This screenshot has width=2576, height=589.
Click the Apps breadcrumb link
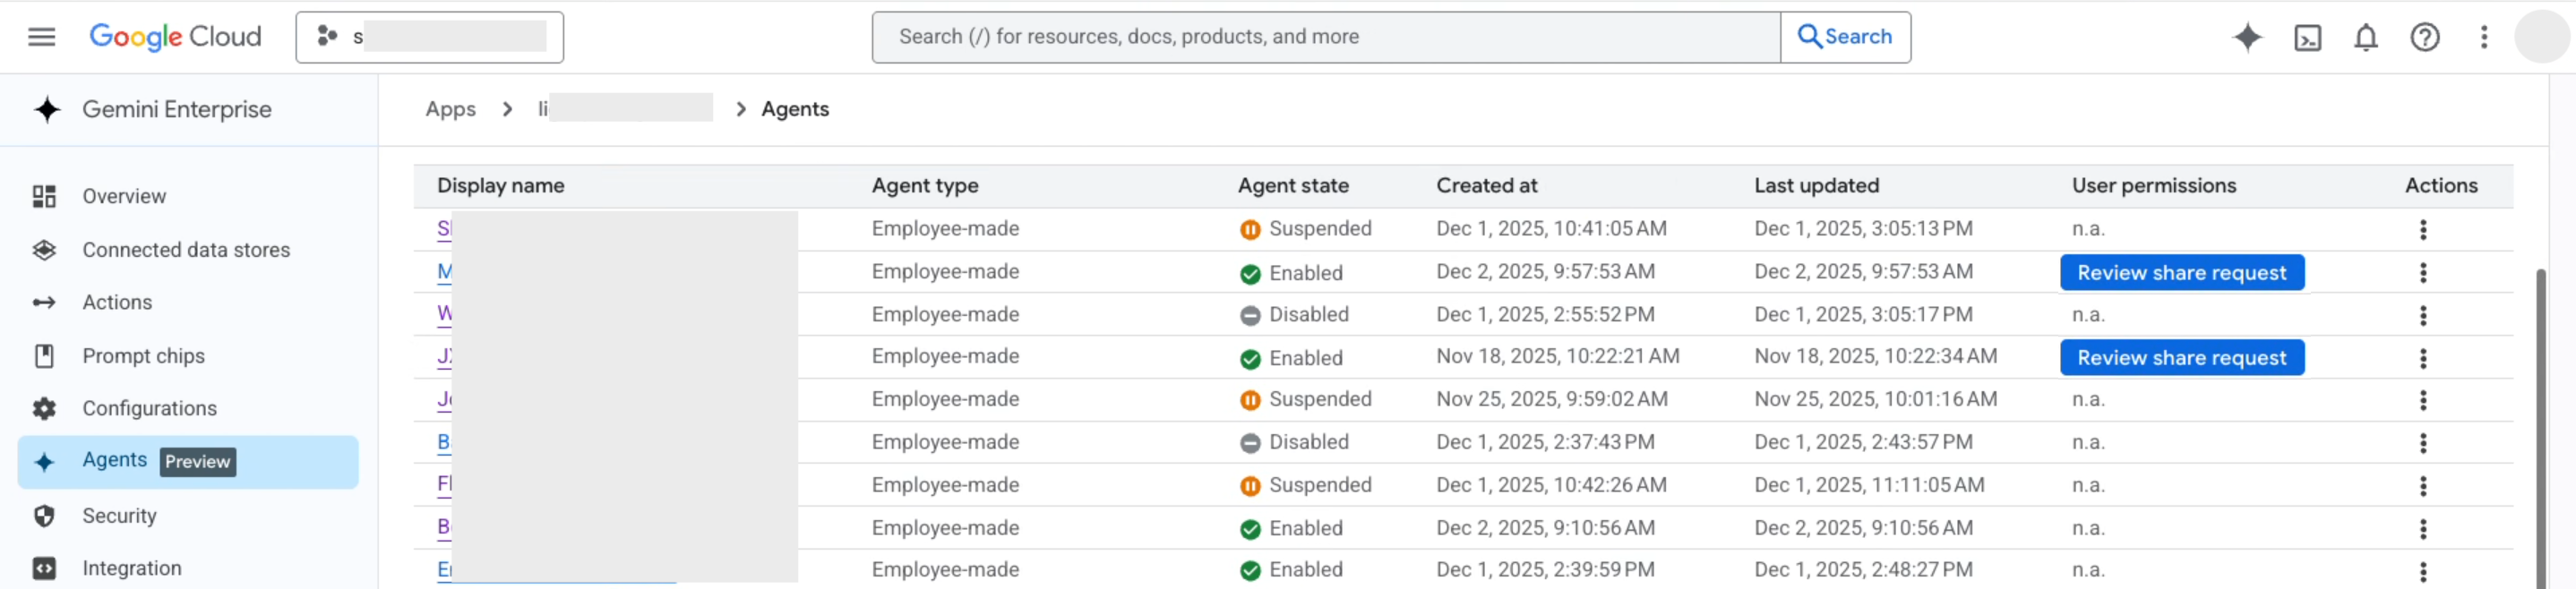coord(450,109)
